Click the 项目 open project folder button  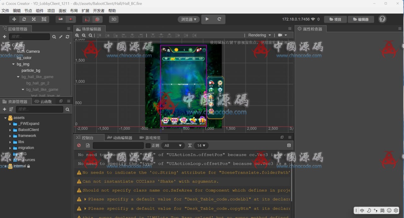point(335,19)
